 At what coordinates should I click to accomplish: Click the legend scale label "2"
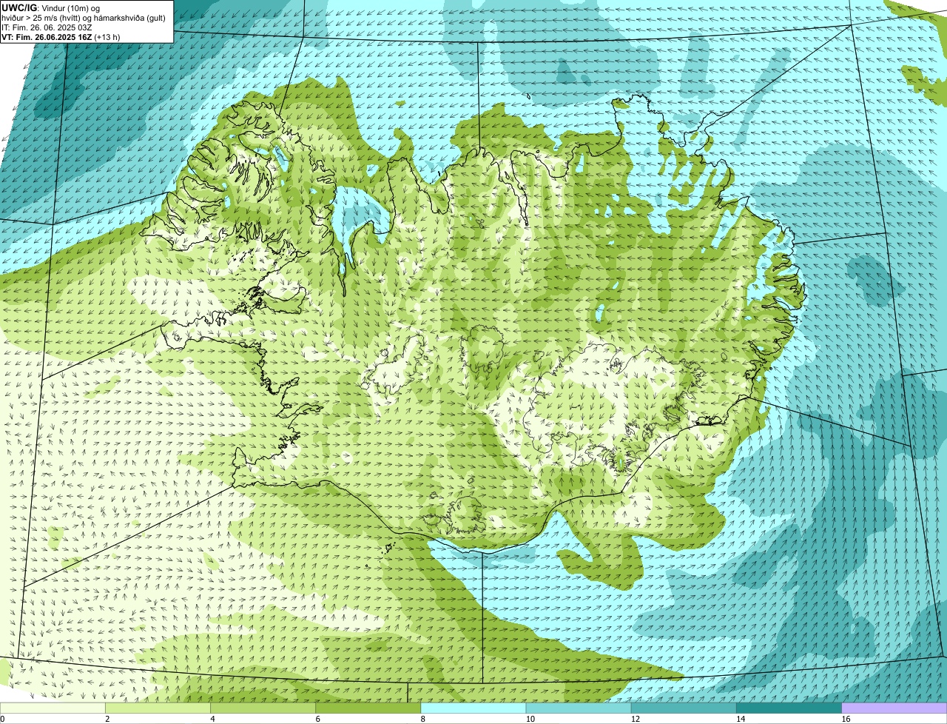click(x=107, y=719)
